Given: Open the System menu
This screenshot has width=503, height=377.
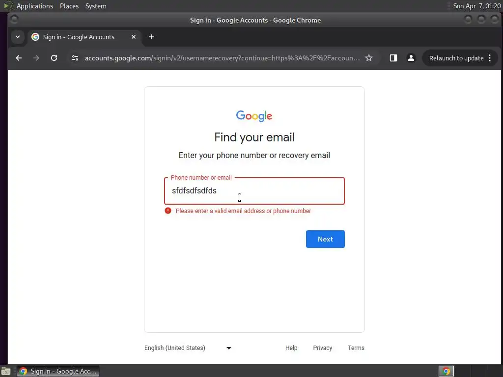Looking at the screenshot, I should point(96,6).
